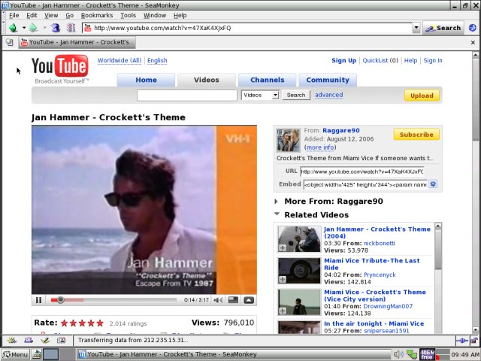Expand the More From: Raggare90 section
481x361 pixels.
tap(334, 202)
